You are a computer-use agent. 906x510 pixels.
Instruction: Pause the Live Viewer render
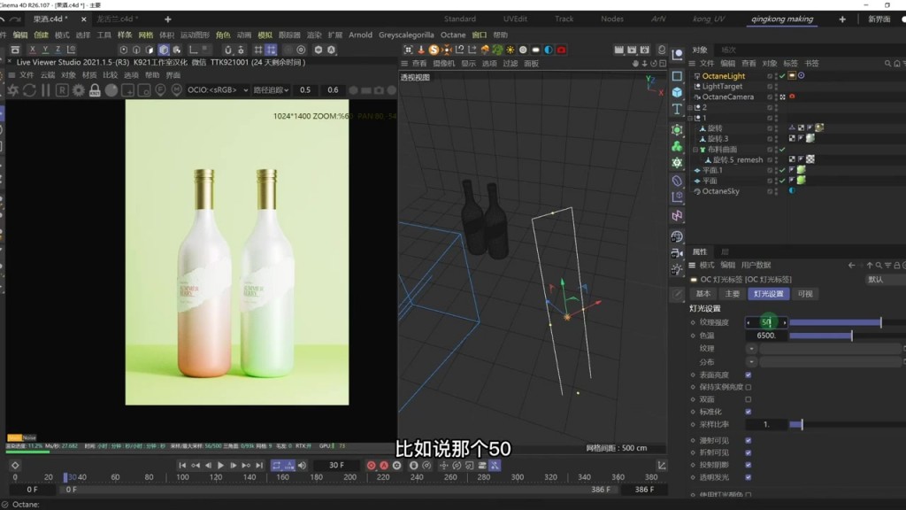(x=46, y=90)
